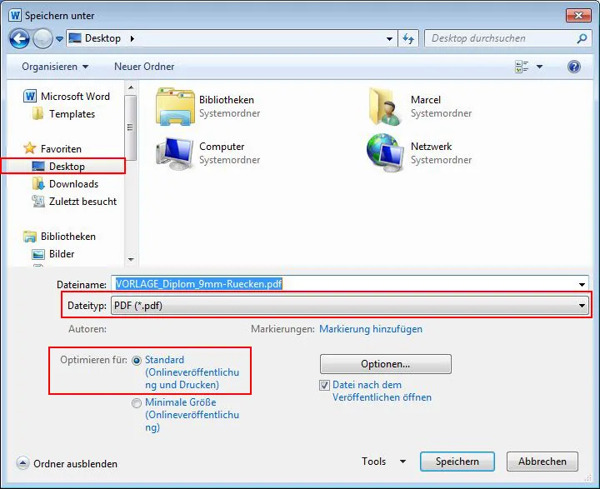Click the Optionen... button
The width and height of the screenshot is (600, 489).
tap(386, 364)
